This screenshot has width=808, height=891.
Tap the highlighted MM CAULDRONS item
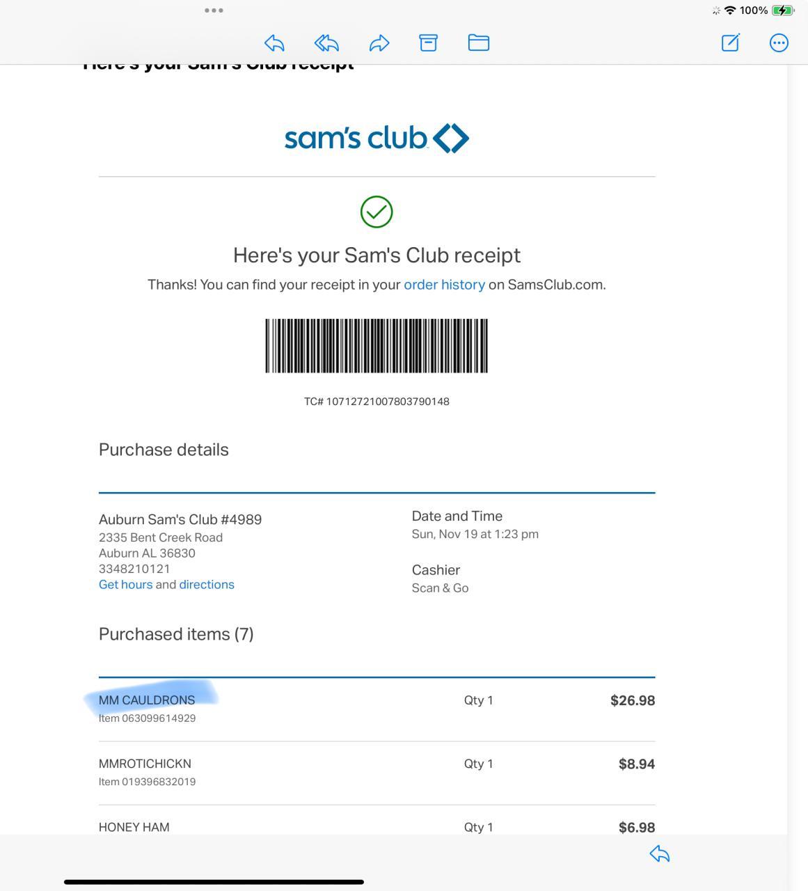(147, 700)
